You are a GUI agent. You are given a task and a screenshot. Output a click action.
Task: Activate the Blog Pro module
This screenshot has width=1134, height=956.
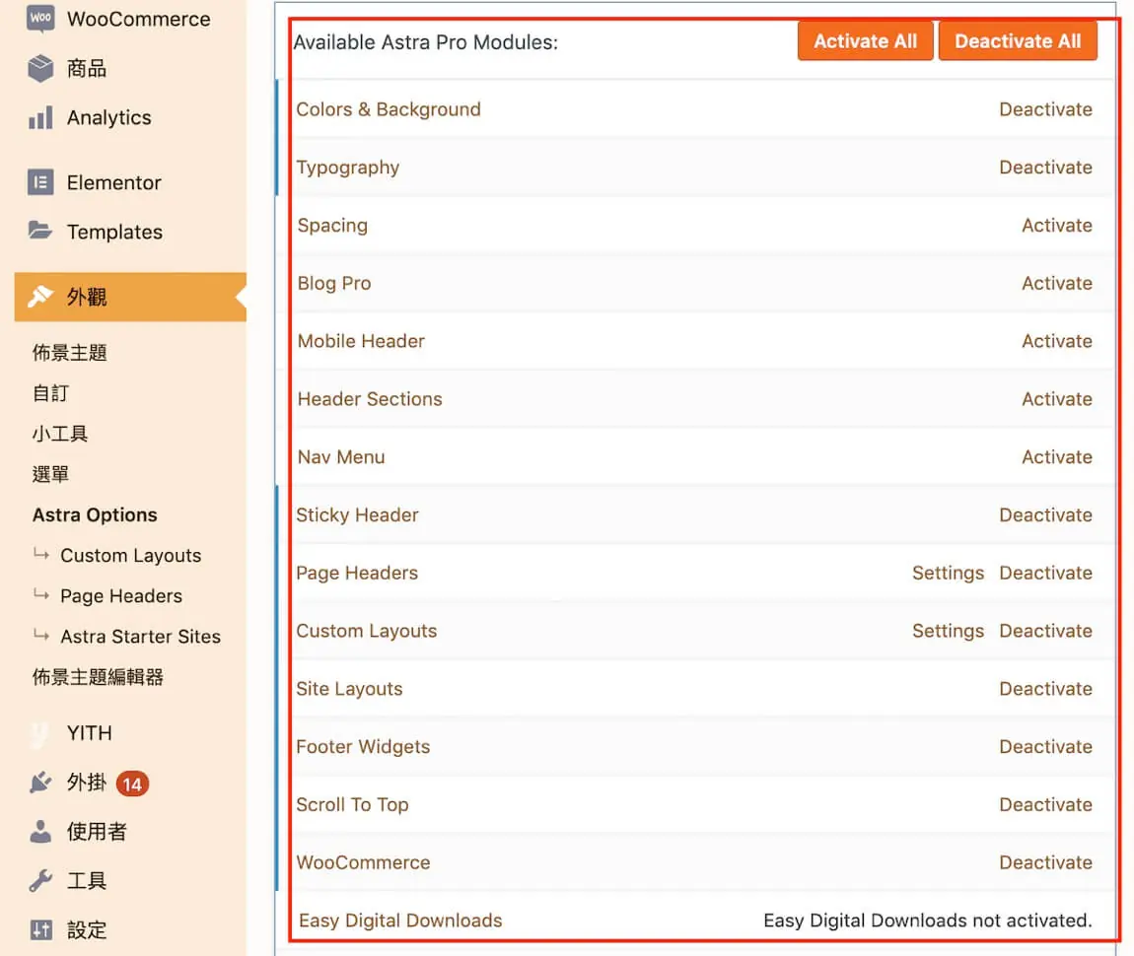(1057, 283)
